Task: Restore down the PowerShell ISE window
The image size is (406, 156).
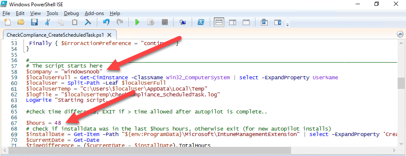Action: pyautogui.click(x=377, y=4)
